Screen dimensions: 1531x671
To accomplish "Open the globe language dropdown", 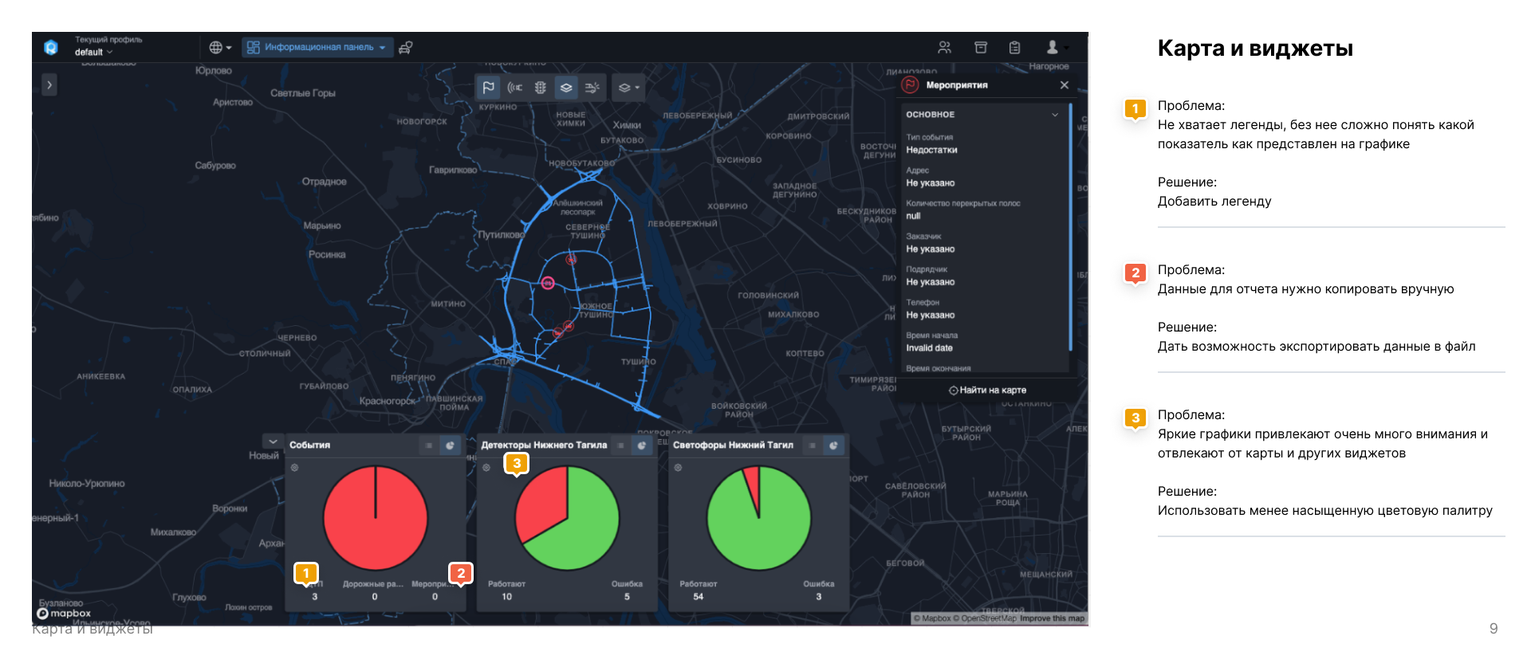I will [220, 48].
